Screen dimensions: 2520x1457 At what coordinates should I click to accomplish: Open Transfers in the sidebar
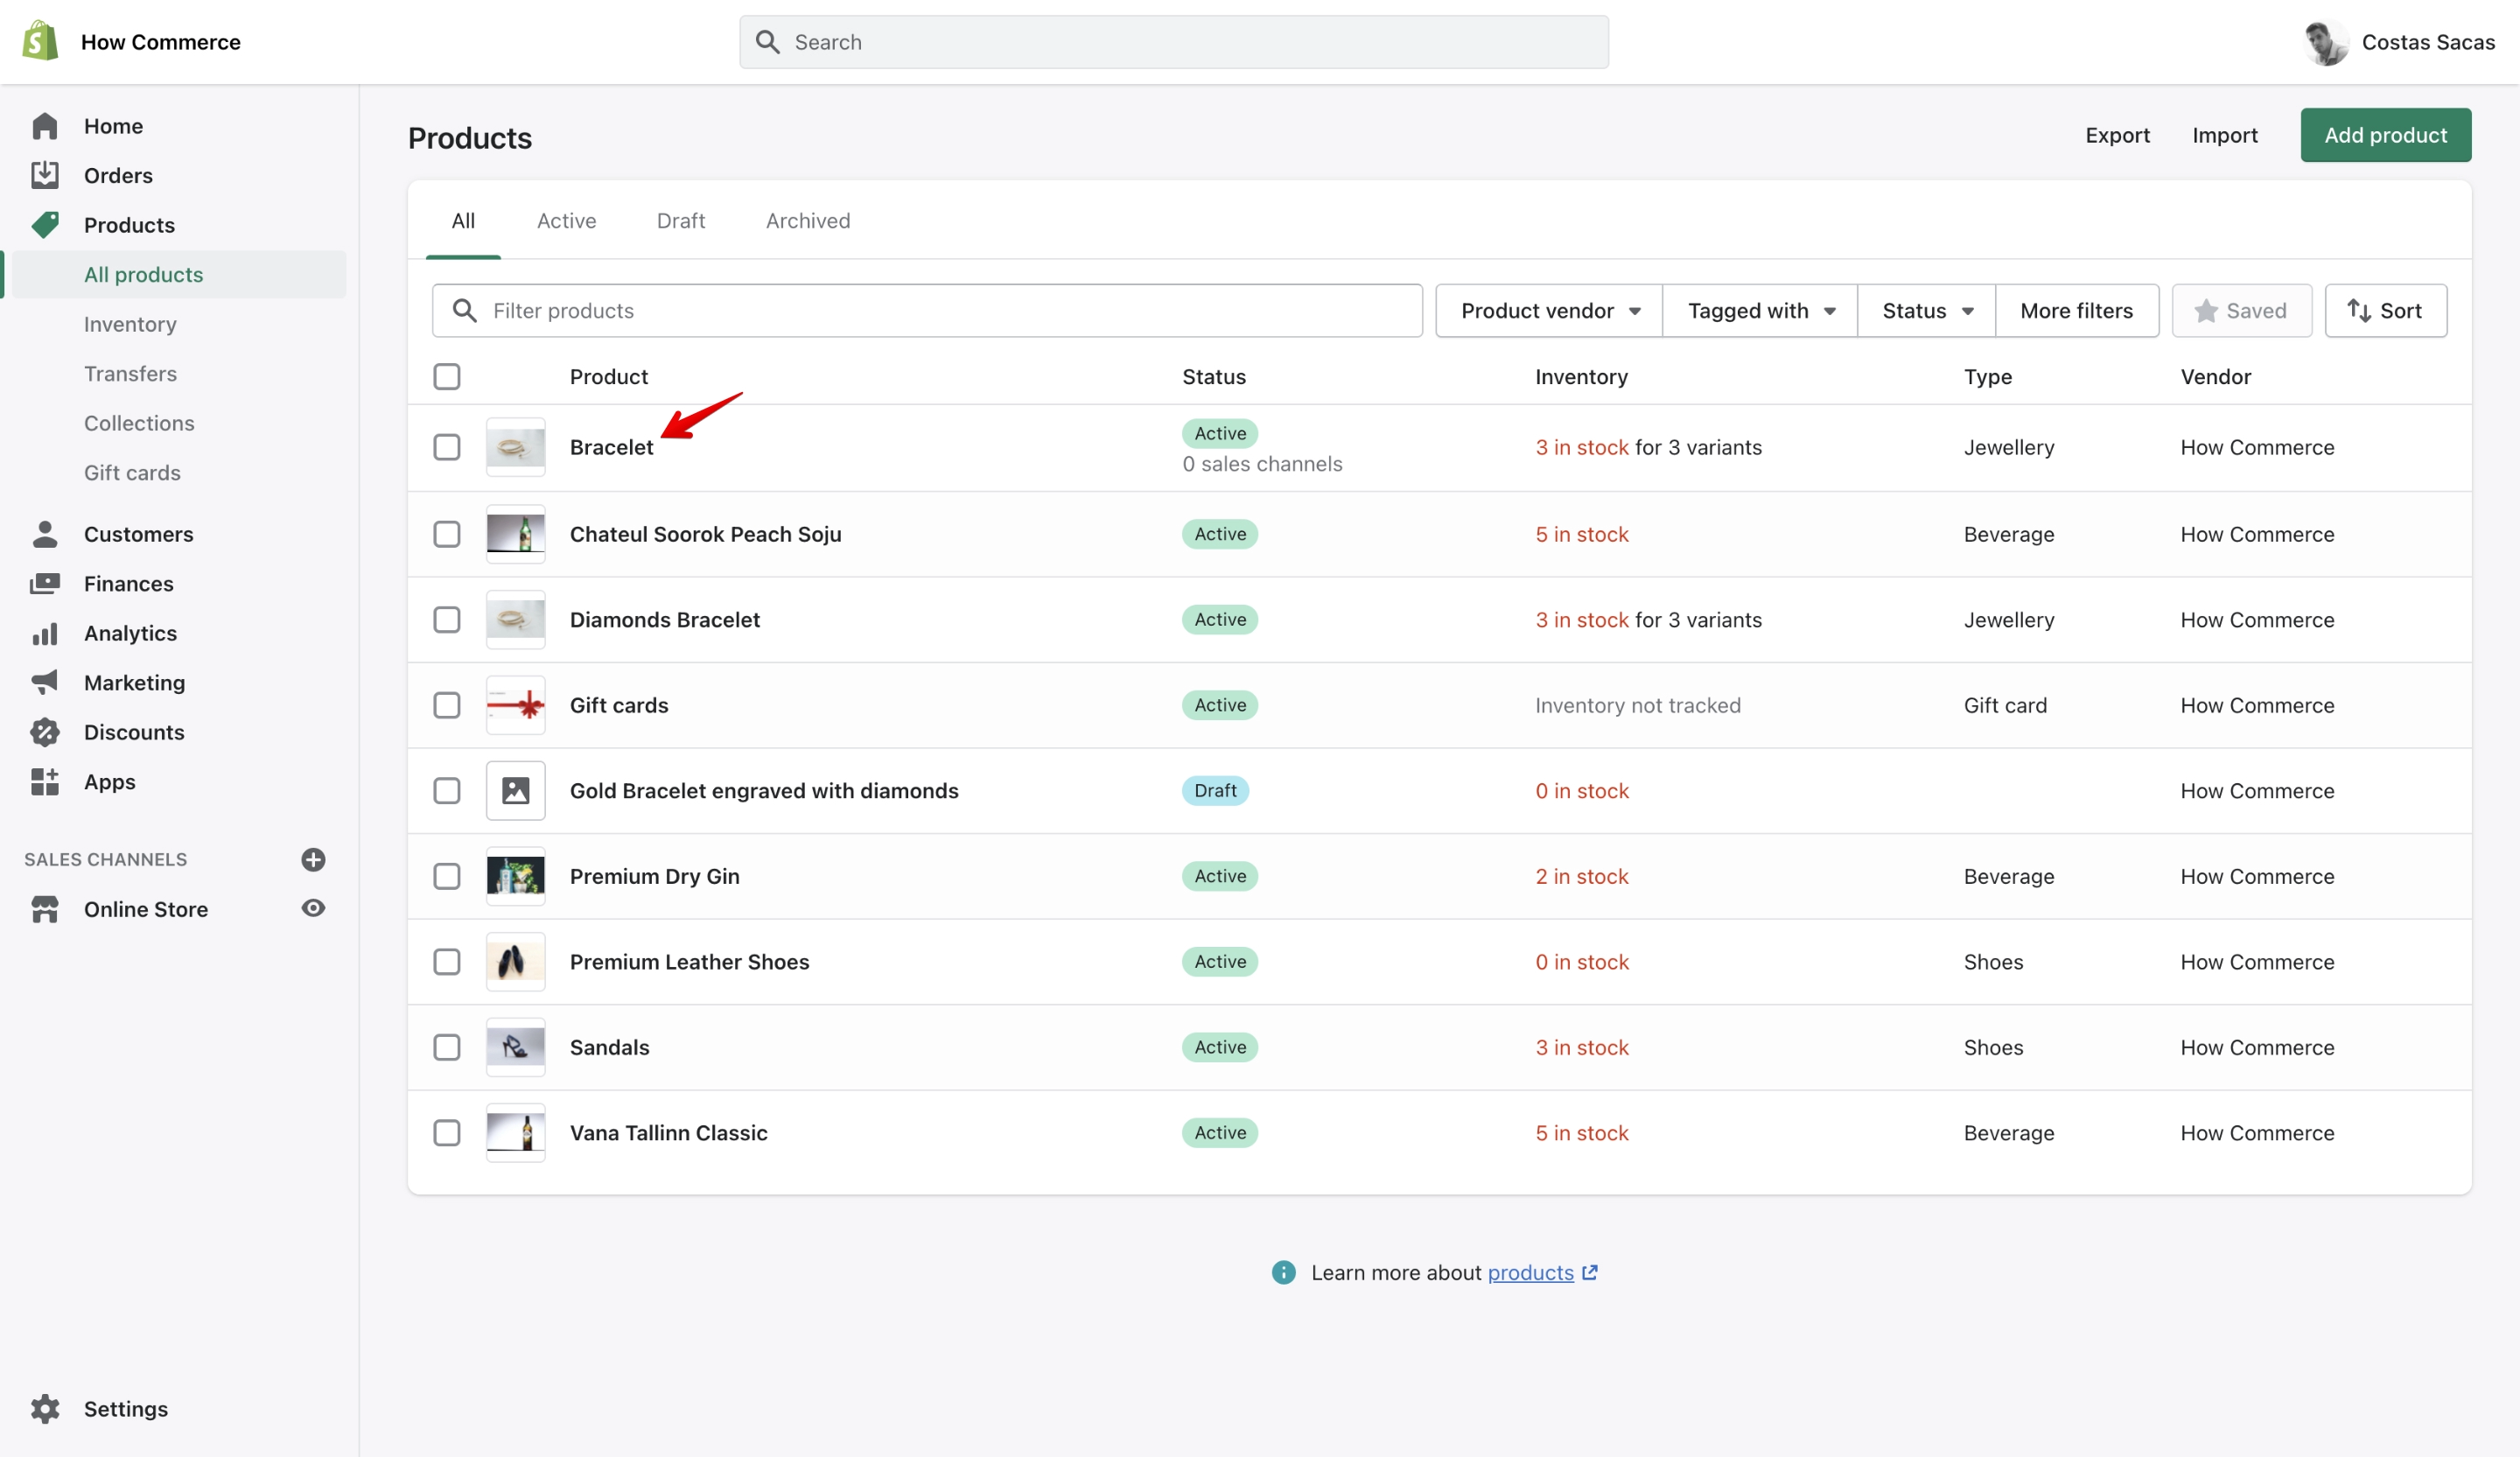pyautogui.click(x=130, y=373)
